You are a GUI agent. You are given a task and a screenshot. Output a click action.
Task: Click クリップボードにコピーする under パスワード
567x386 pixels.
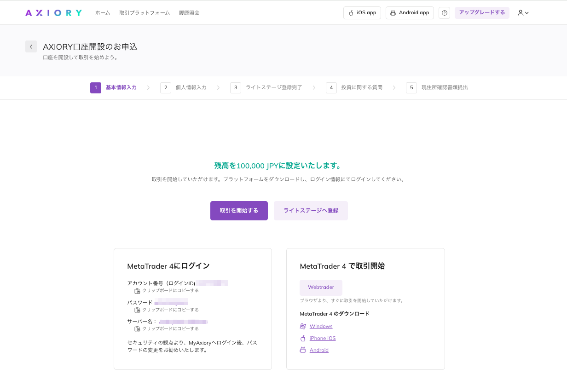170,310
